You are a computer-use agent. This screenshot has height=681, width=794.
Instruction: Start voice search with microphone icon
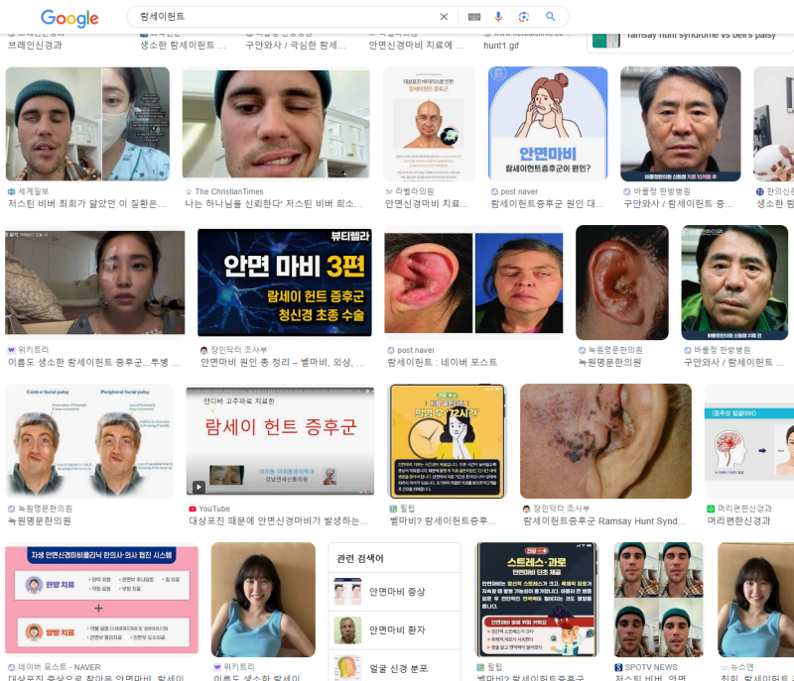tap(498, 17)
